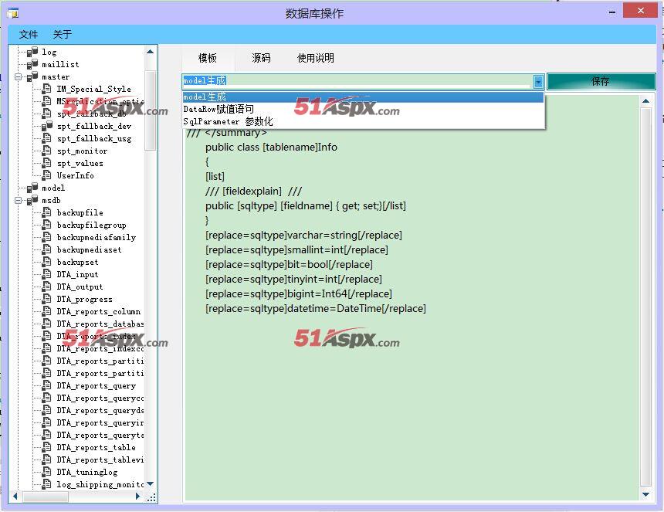Click the 'public class [tablename]Info' line
This screenshot has height=512, width=664.
coord(271,147)
